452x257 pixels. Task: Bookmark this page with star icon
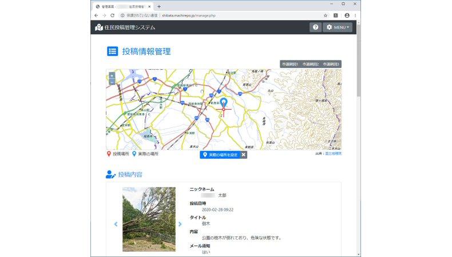pos(326,15)
